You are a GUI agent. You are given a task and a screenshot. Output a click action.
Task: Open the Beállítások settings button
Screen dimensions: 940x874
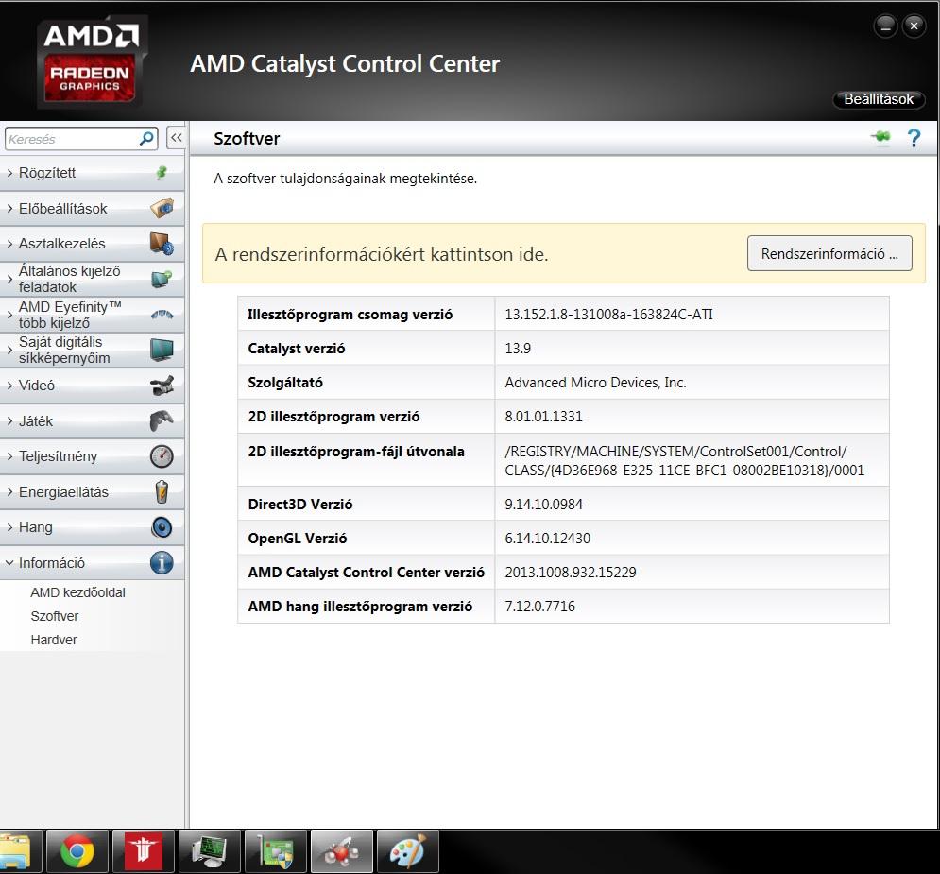(x=879, y=99)
